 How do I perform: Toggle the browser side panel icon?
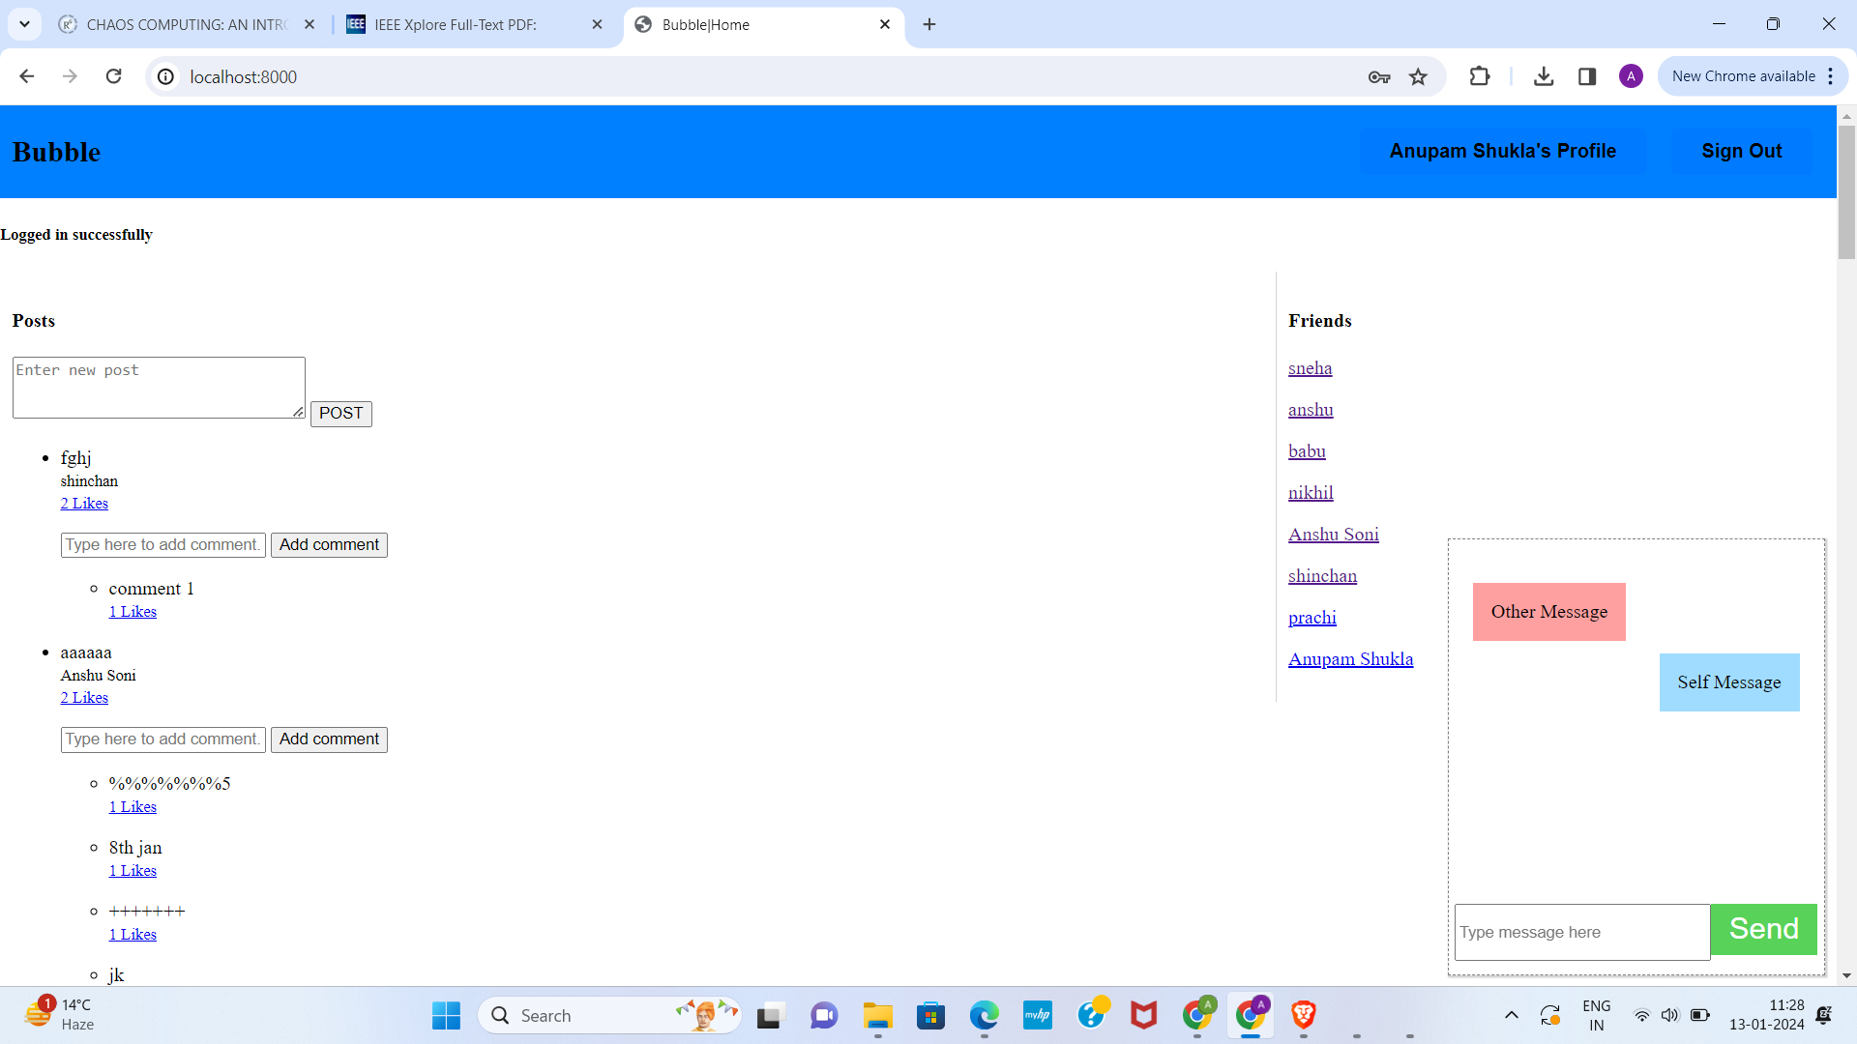pos(1587,76)
